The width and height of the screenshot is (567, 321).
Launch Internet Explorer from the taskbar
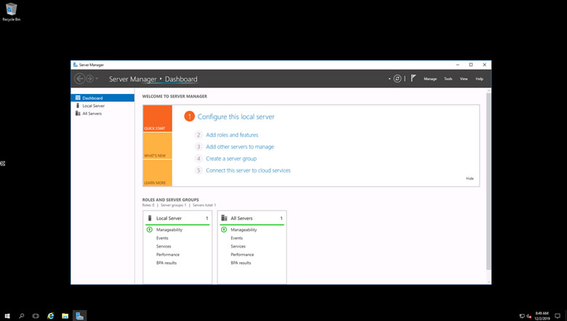(x=51, y=316)
